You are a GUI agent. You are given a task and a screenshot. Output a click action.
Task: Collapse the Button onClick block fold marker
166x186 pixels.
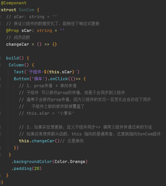click(x=0, y=79)
